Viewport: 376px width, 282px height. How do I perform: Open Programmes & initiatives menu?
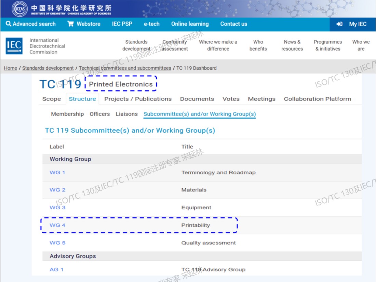[x=328, y=45]
